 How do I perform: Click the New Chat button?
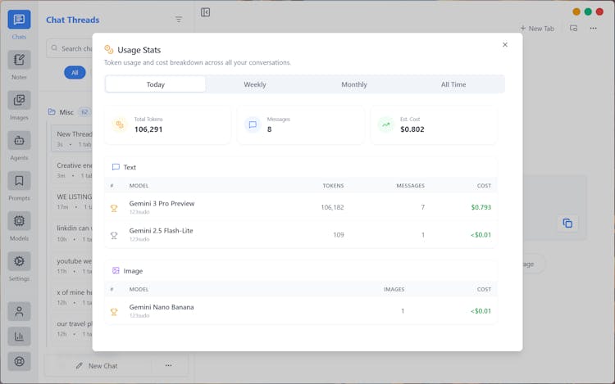coord(97,365)
